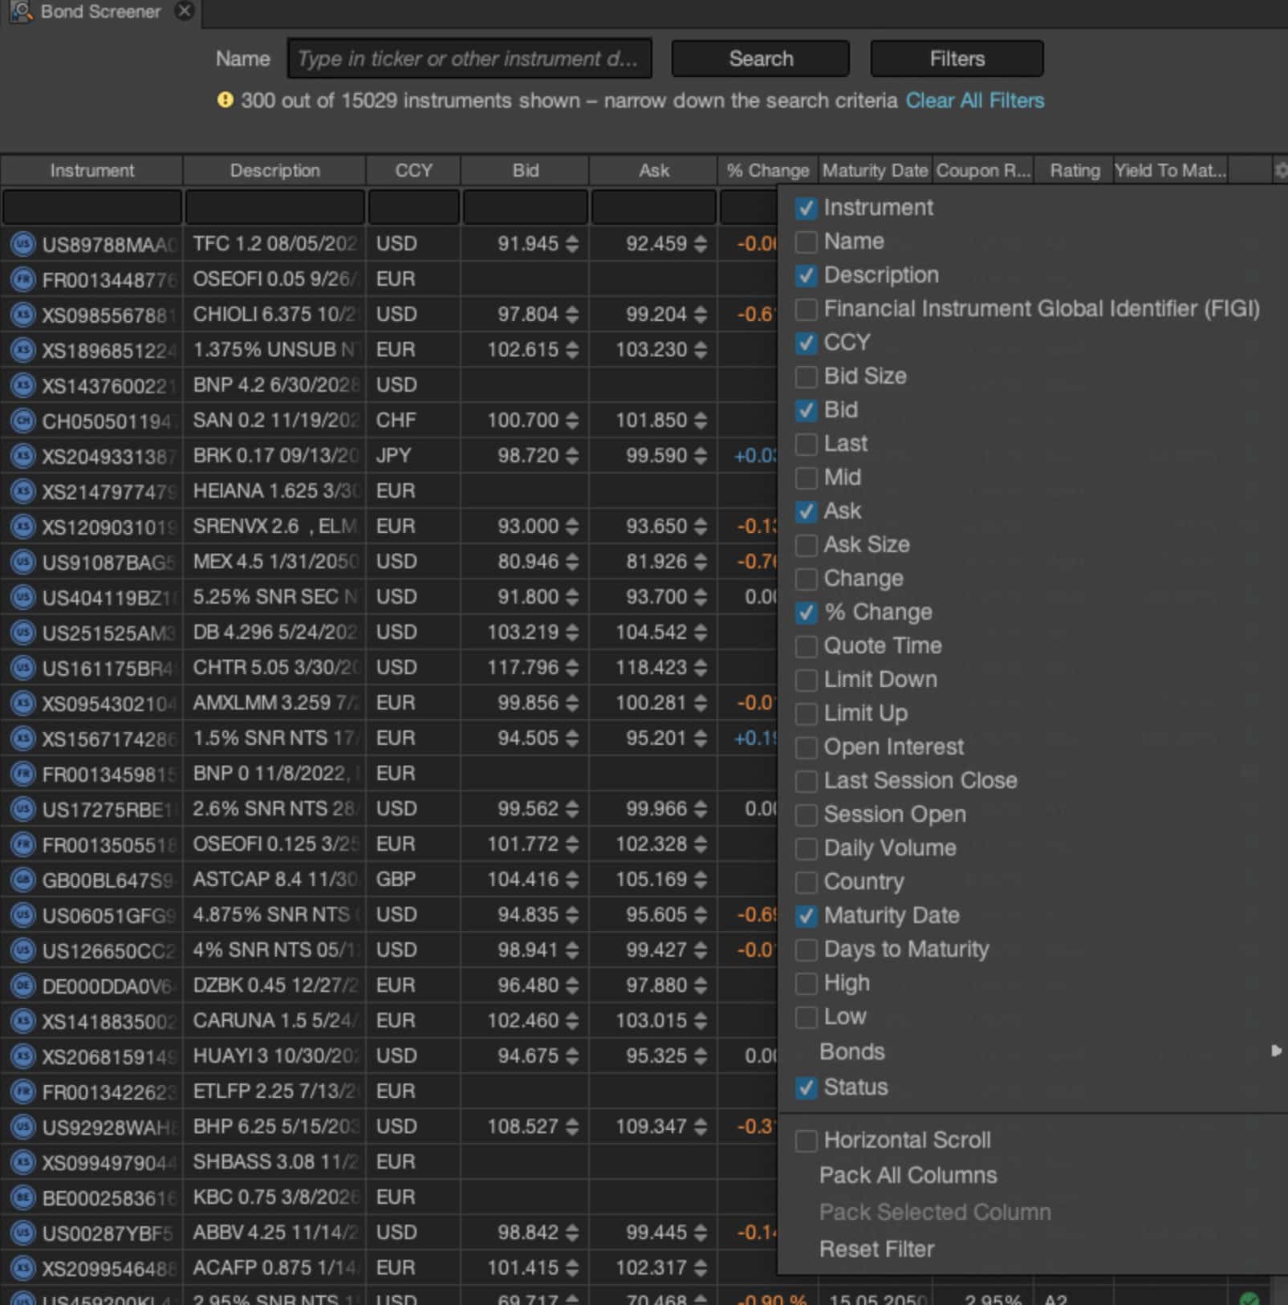This screenshot has height=1305, width=1288.
Task: Click the Bond Screener magnifier icon in tab
Action: pos(21,12)
